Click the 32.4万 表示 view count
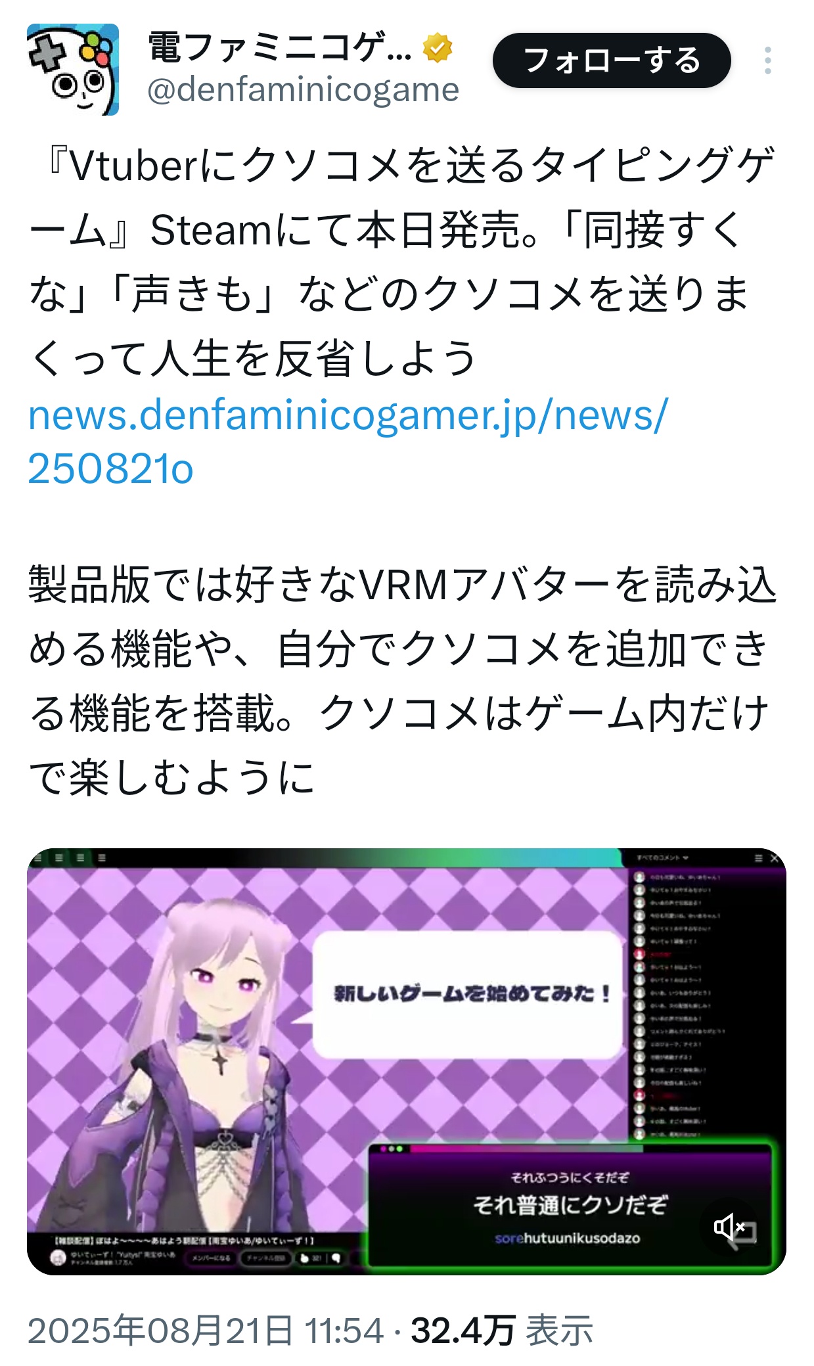814x1366 pixels. pos(502,1331)
